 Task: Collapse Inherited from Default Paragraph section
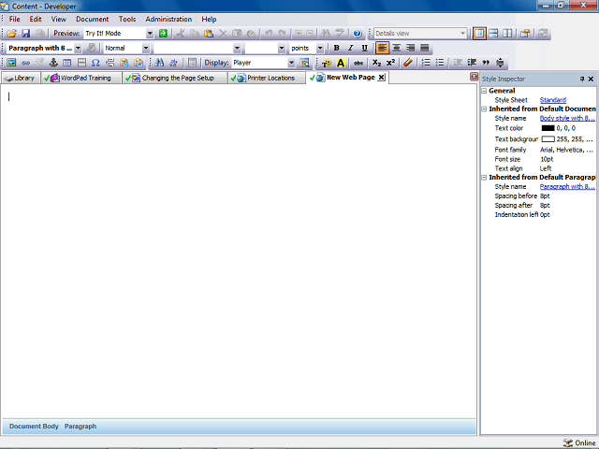tap(484, 178)
